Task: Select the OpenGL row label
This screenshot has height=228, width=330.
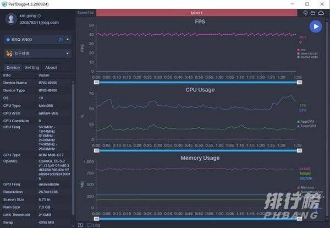Action: [10, 161]
